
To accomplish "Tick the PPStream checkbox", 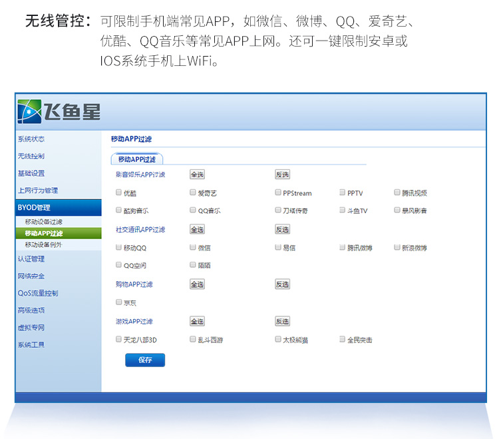I will click(x=278, y=192).
